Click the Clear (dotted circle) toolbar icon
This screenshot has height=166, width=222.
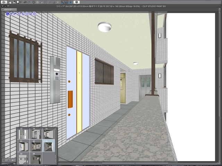[x=34, y=2]
